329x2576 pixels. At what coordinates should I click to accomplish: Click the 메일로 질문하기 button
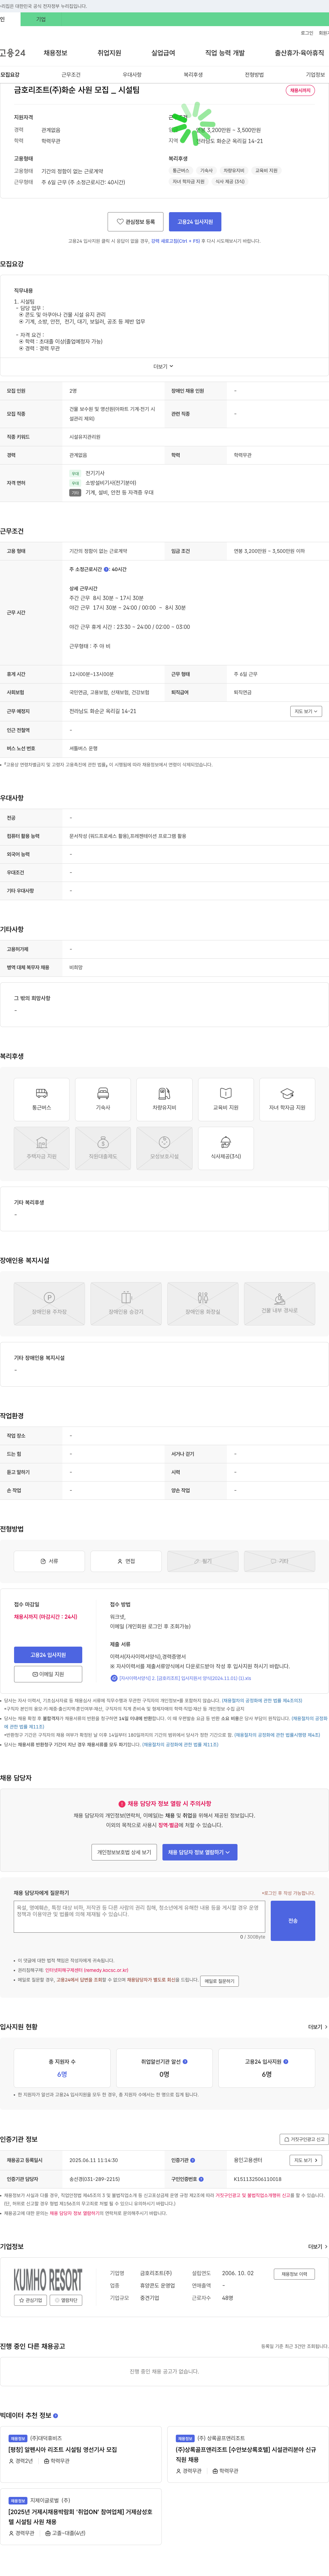tap(219, 1981)
